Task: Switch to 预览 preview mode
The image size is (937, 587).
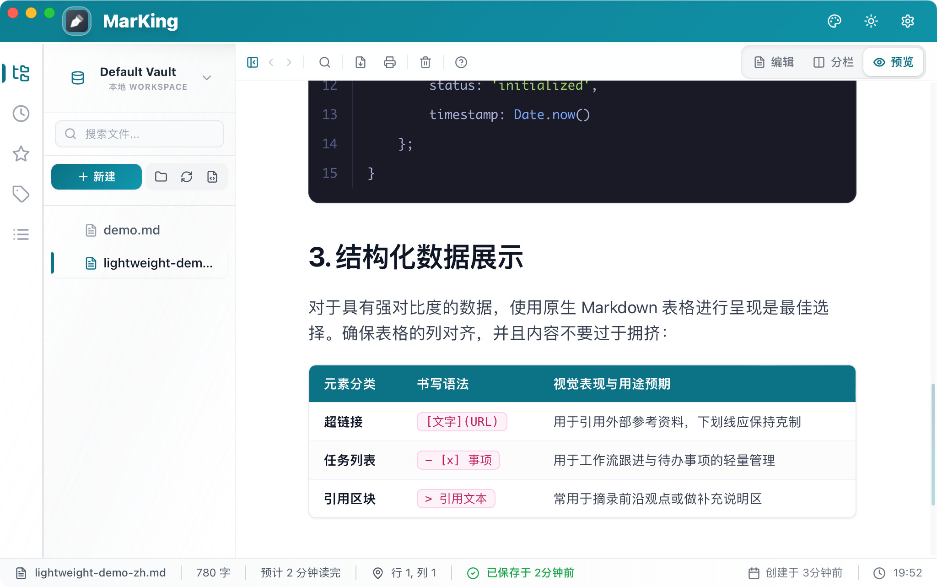Action: (x=894, y=62)
